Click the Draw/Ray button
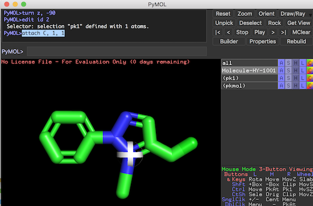The image size is (313, 206). click(293, 14)
